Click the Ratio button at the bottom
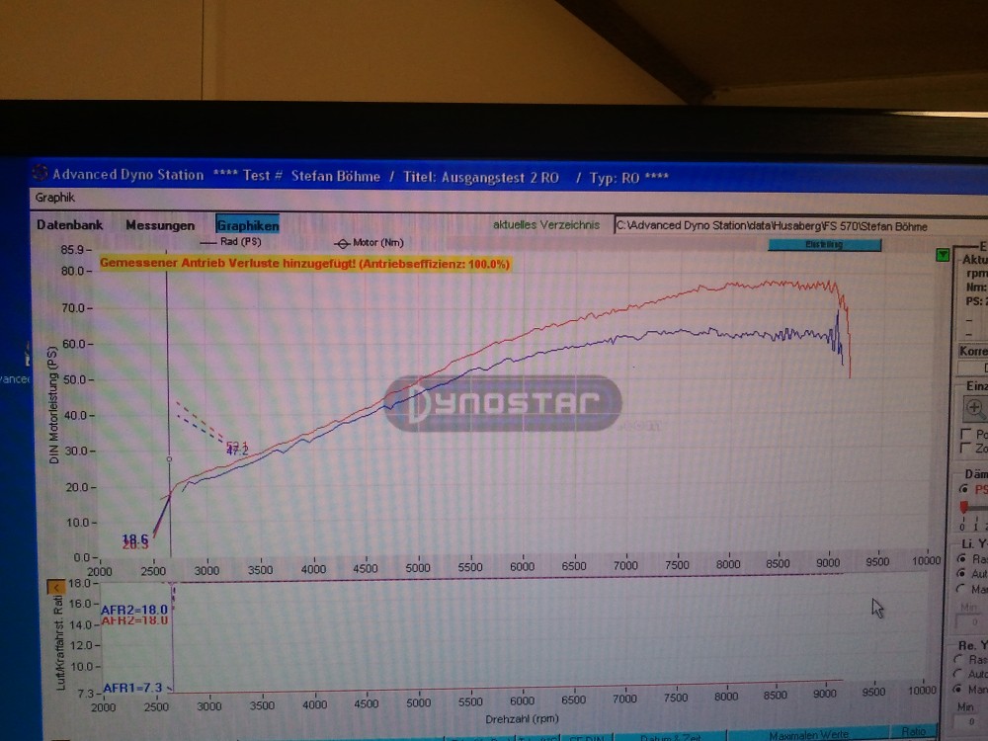The height and width of the screenshot is (741, 988). 914,733
